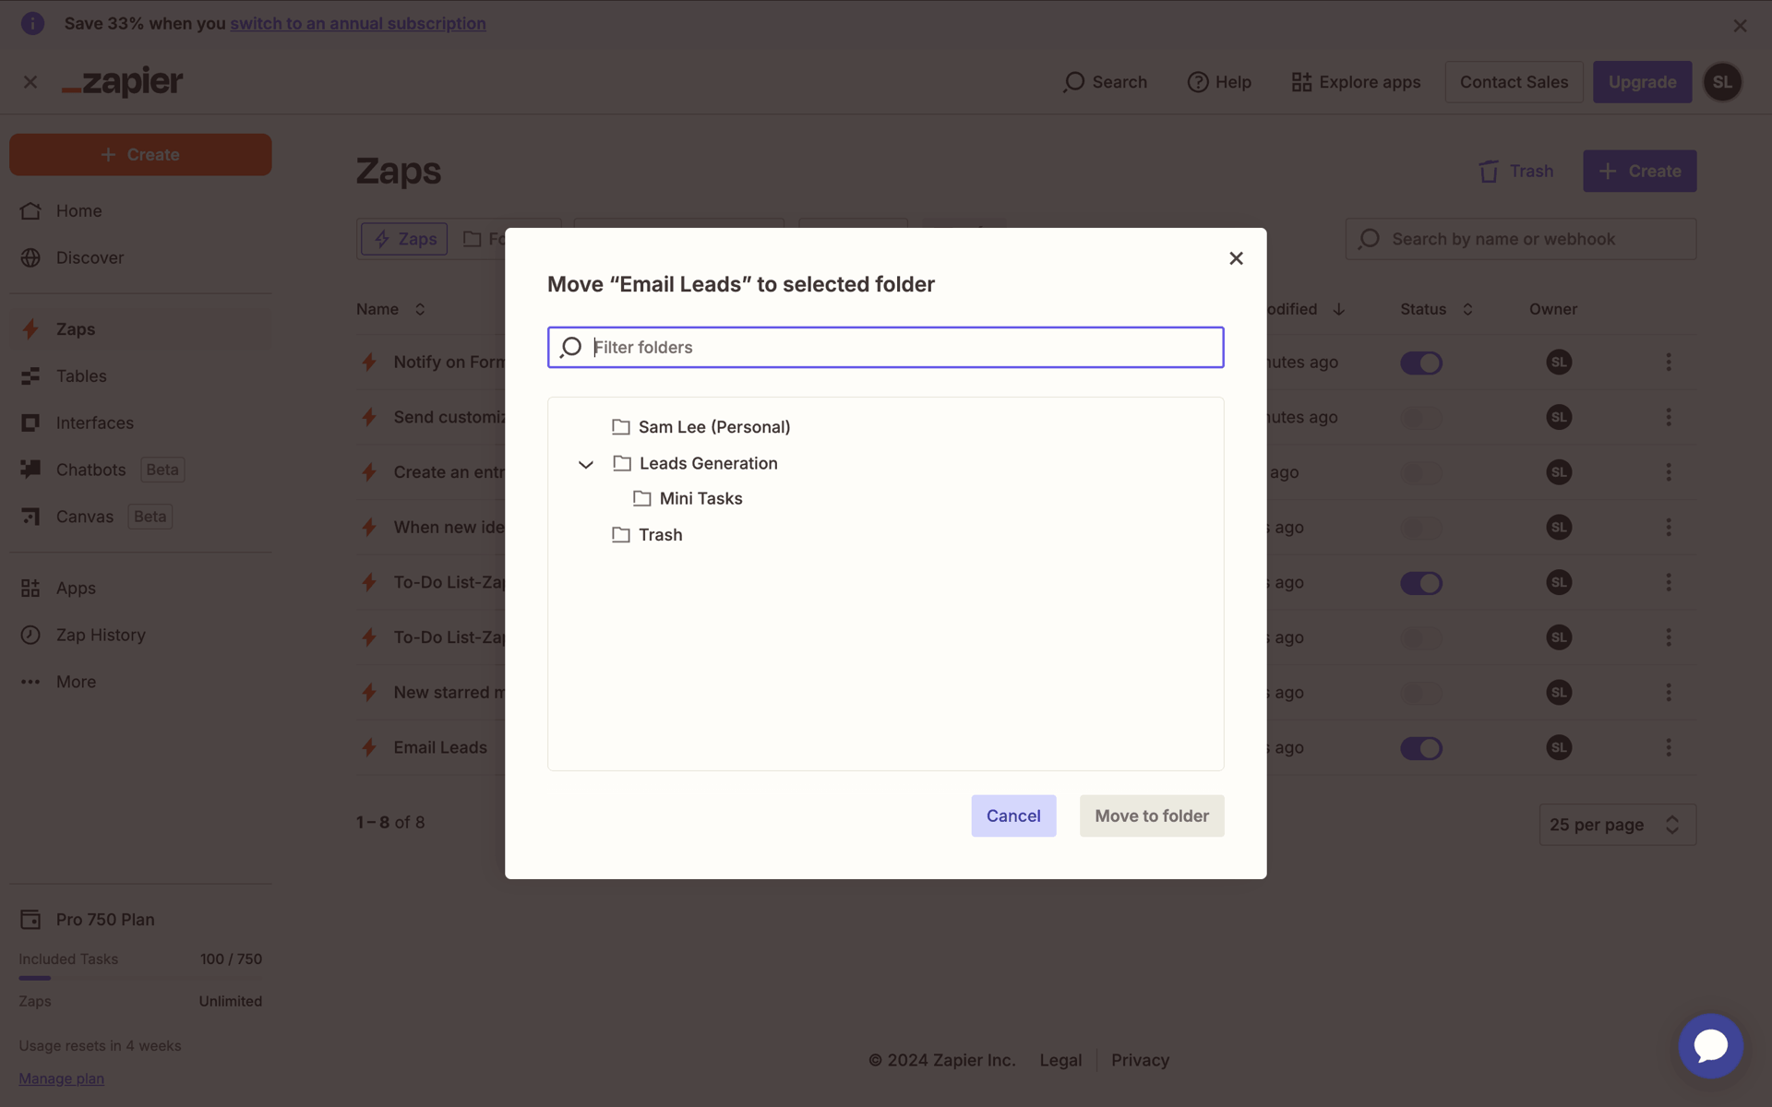The height and width of the screenshot is (1107, 1772).
Task: Collapse sidebar with X icon
Action: pos(30,82)
